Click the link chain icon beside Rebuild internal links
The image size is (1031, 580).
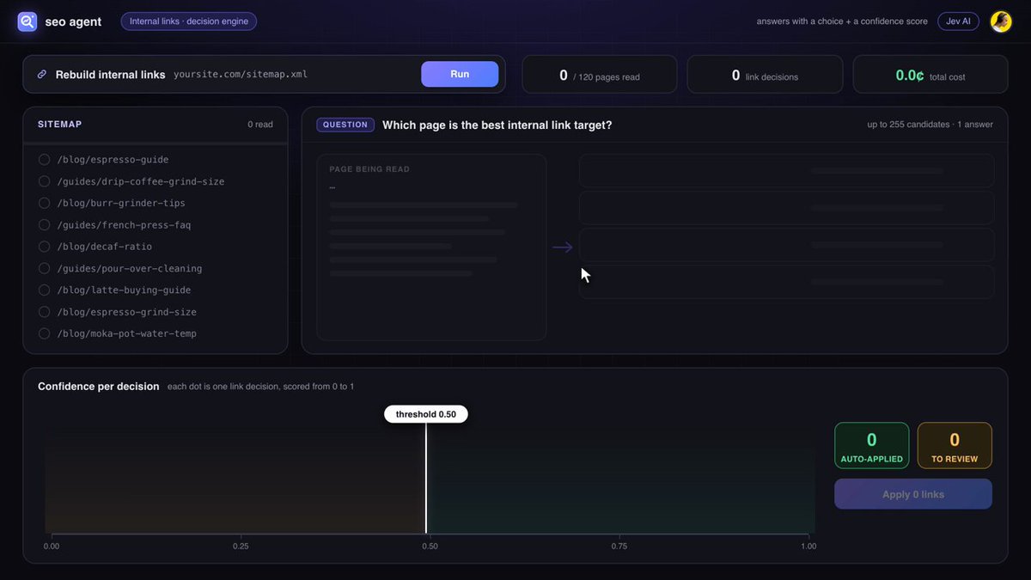(x=41, y=75)
